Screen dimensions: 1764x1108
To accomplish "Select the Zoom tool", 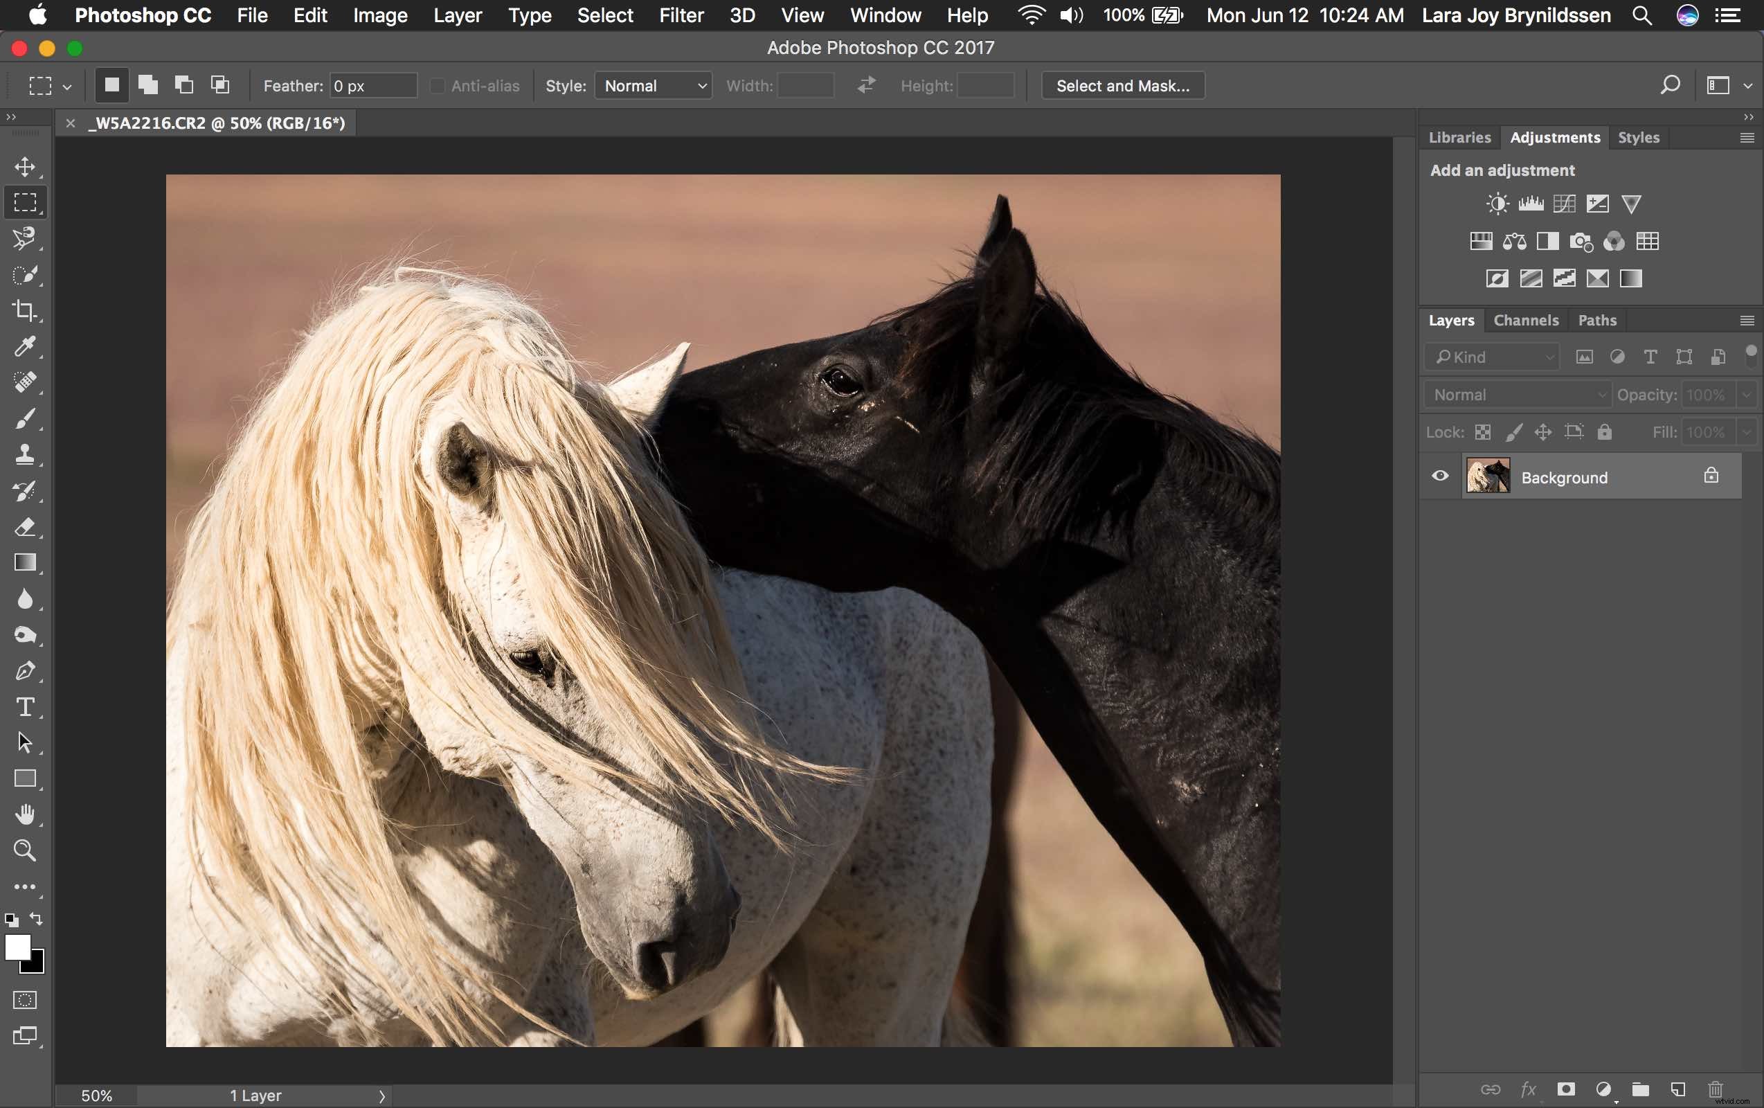I will point(26,851).
